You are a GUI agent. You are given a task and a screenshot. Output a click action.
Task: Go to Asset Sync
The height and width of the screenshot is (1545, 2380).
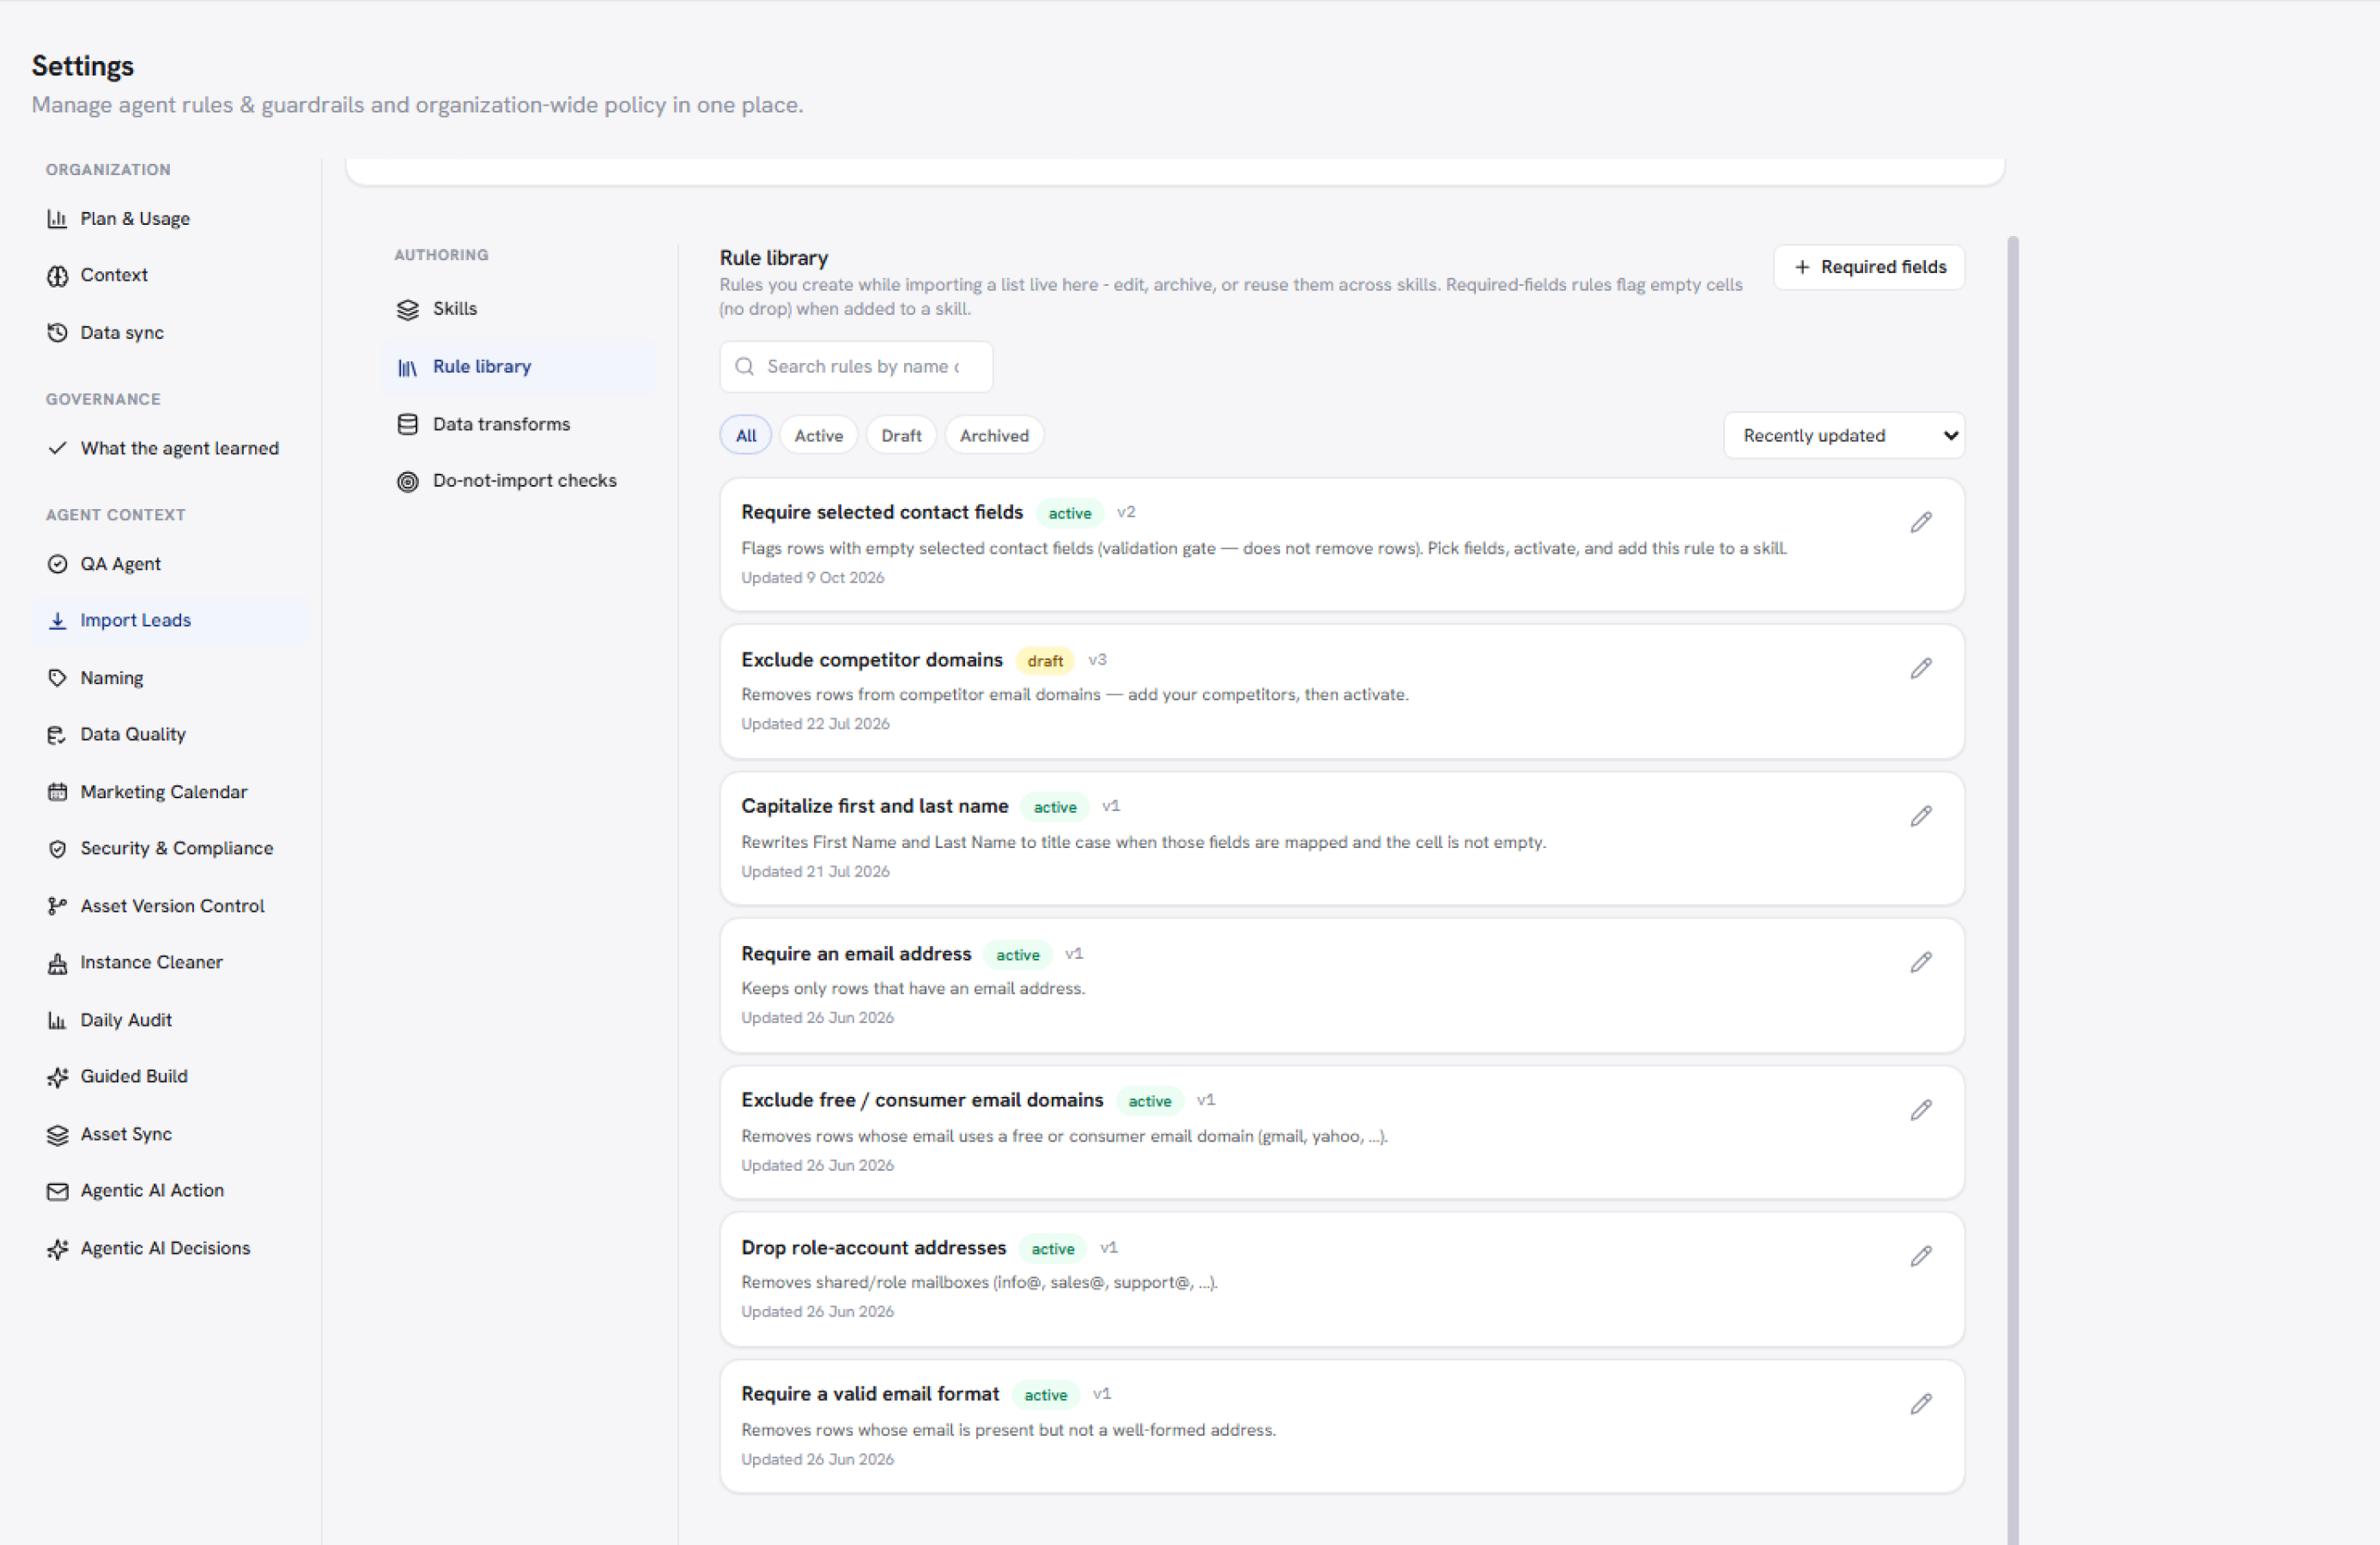click(x=170, y=1134)
